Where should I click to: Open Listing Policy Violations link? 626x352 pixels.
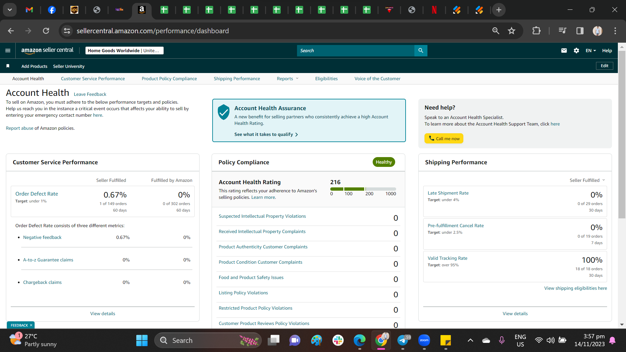pyautogui.click(x=243, y=293)
